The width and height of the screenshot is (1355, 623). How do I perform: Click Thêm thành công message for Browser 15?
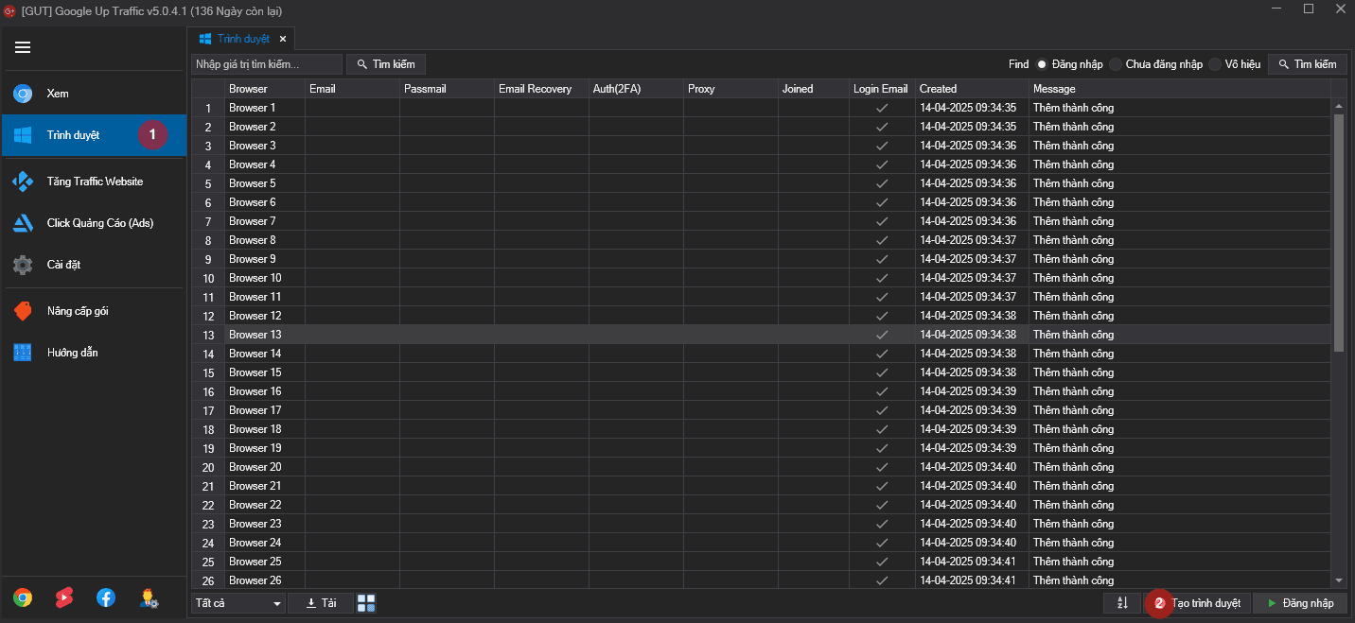click(x=1073, y=372)
